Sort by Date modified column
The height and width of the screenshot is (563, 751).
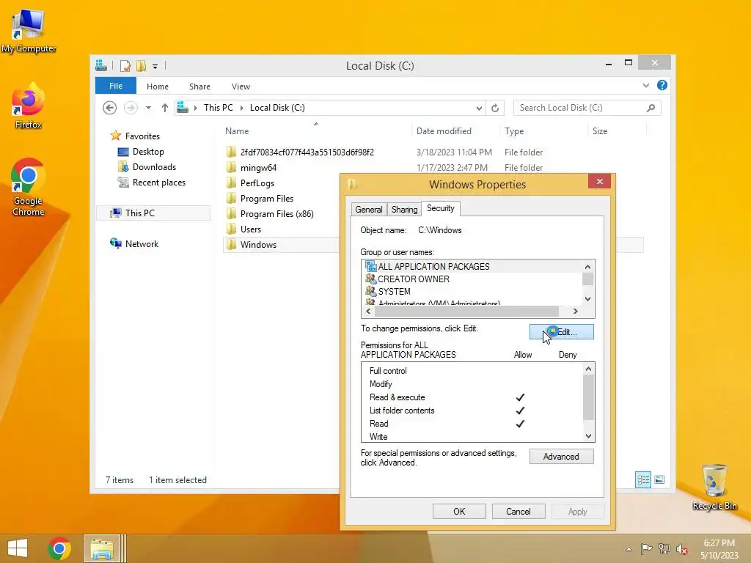[x=444, y=131]
